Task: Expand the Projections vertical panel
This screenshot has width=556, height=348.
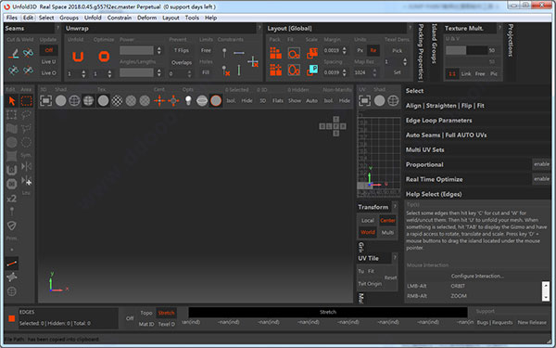Action: [511, 41]
